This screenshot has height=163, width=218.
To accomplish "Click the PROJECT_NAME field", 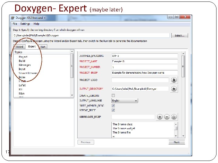I will 145,61.
